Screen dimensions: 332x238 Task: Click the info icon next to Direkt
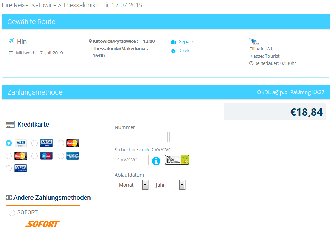(x=173, y=51)
